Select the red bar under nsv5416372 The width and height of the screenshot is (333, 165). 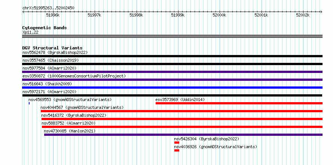pyautogui.click(x=182, y=119)
